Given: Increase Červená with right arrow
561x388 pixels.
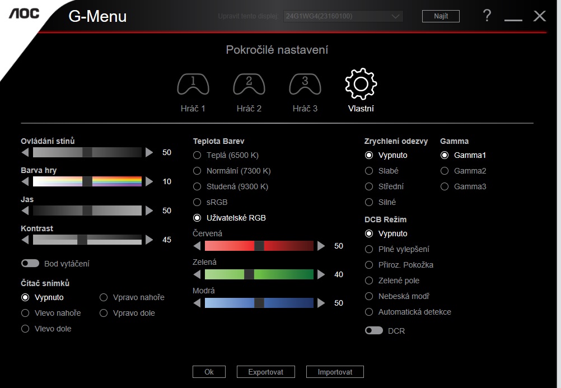Looking at the screenshot, I should click(321, 246).
